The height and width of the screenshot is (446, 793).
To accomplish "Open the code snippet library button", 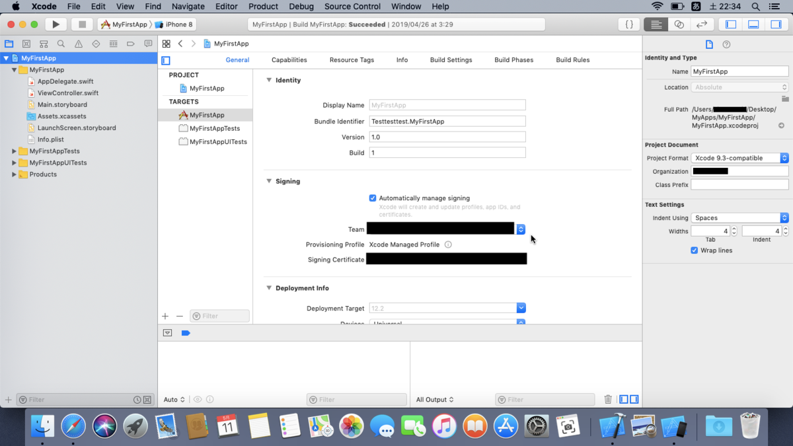I will point(629,24).
